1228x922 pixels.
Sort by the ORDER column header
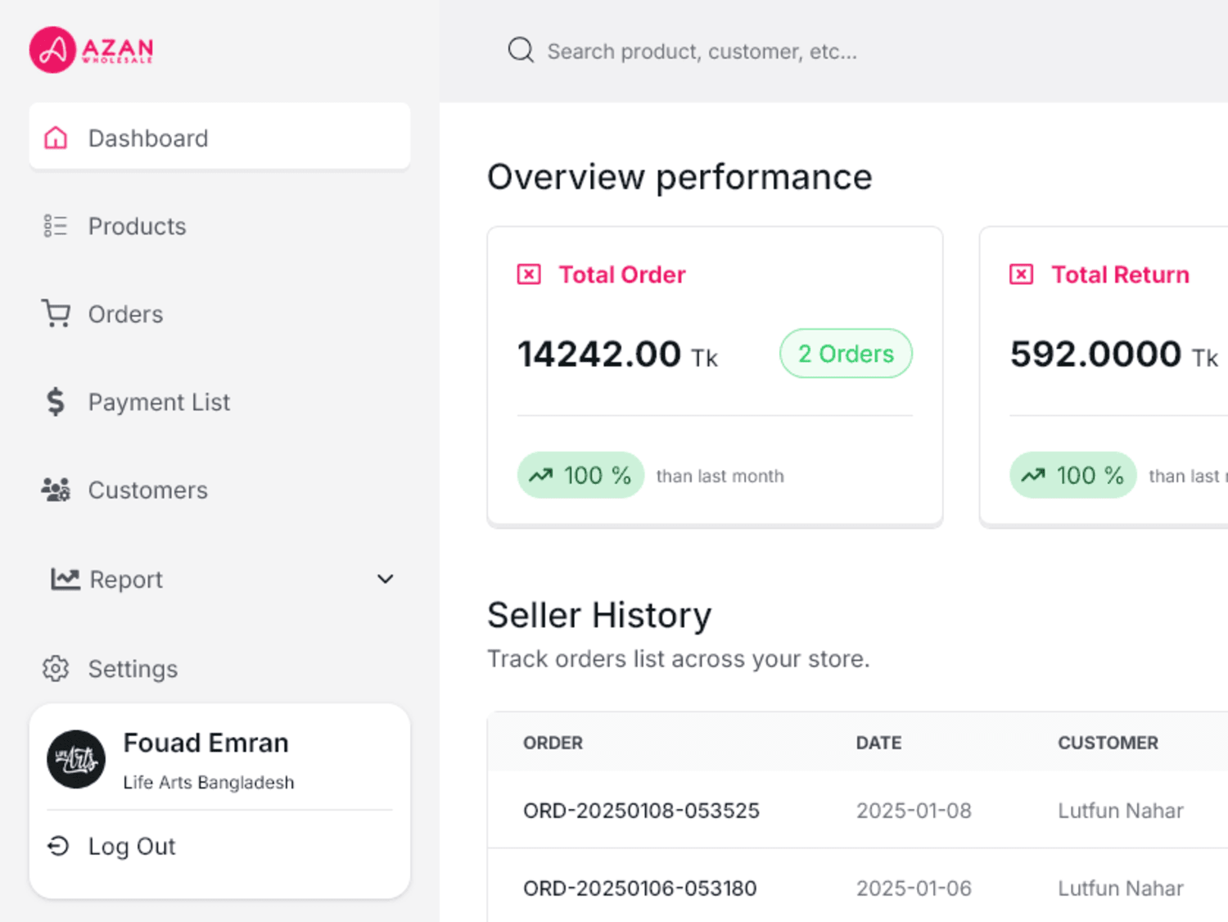[553, 743]
